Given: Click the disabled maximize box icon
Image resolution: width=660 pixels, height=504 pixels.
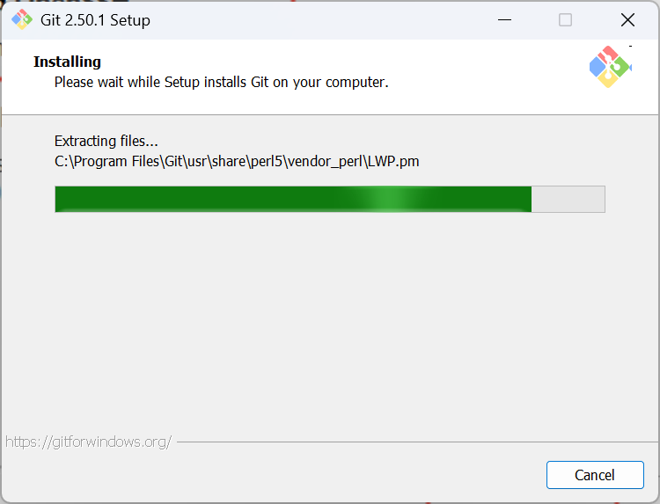Looking at the screenshot, I should [x=565, y=19].
